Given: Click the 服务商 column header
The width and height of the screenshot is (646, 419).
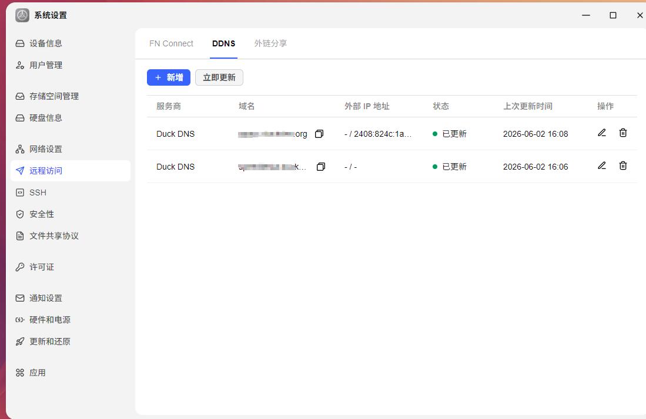Looking at the screenshot, I should coord(169,106).
